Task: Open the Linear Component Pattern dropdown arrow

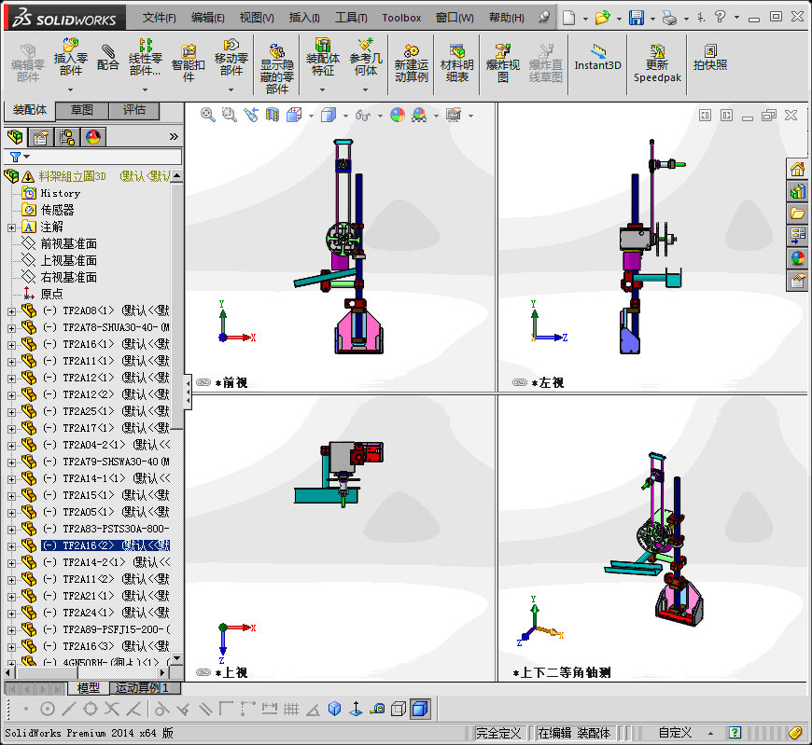Action: [x=147, y=90]
